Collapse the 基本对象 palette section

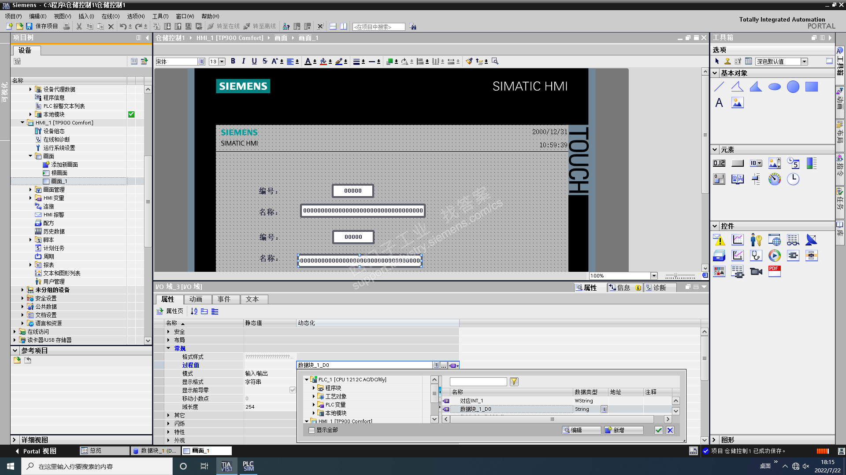tap(715, 73)
